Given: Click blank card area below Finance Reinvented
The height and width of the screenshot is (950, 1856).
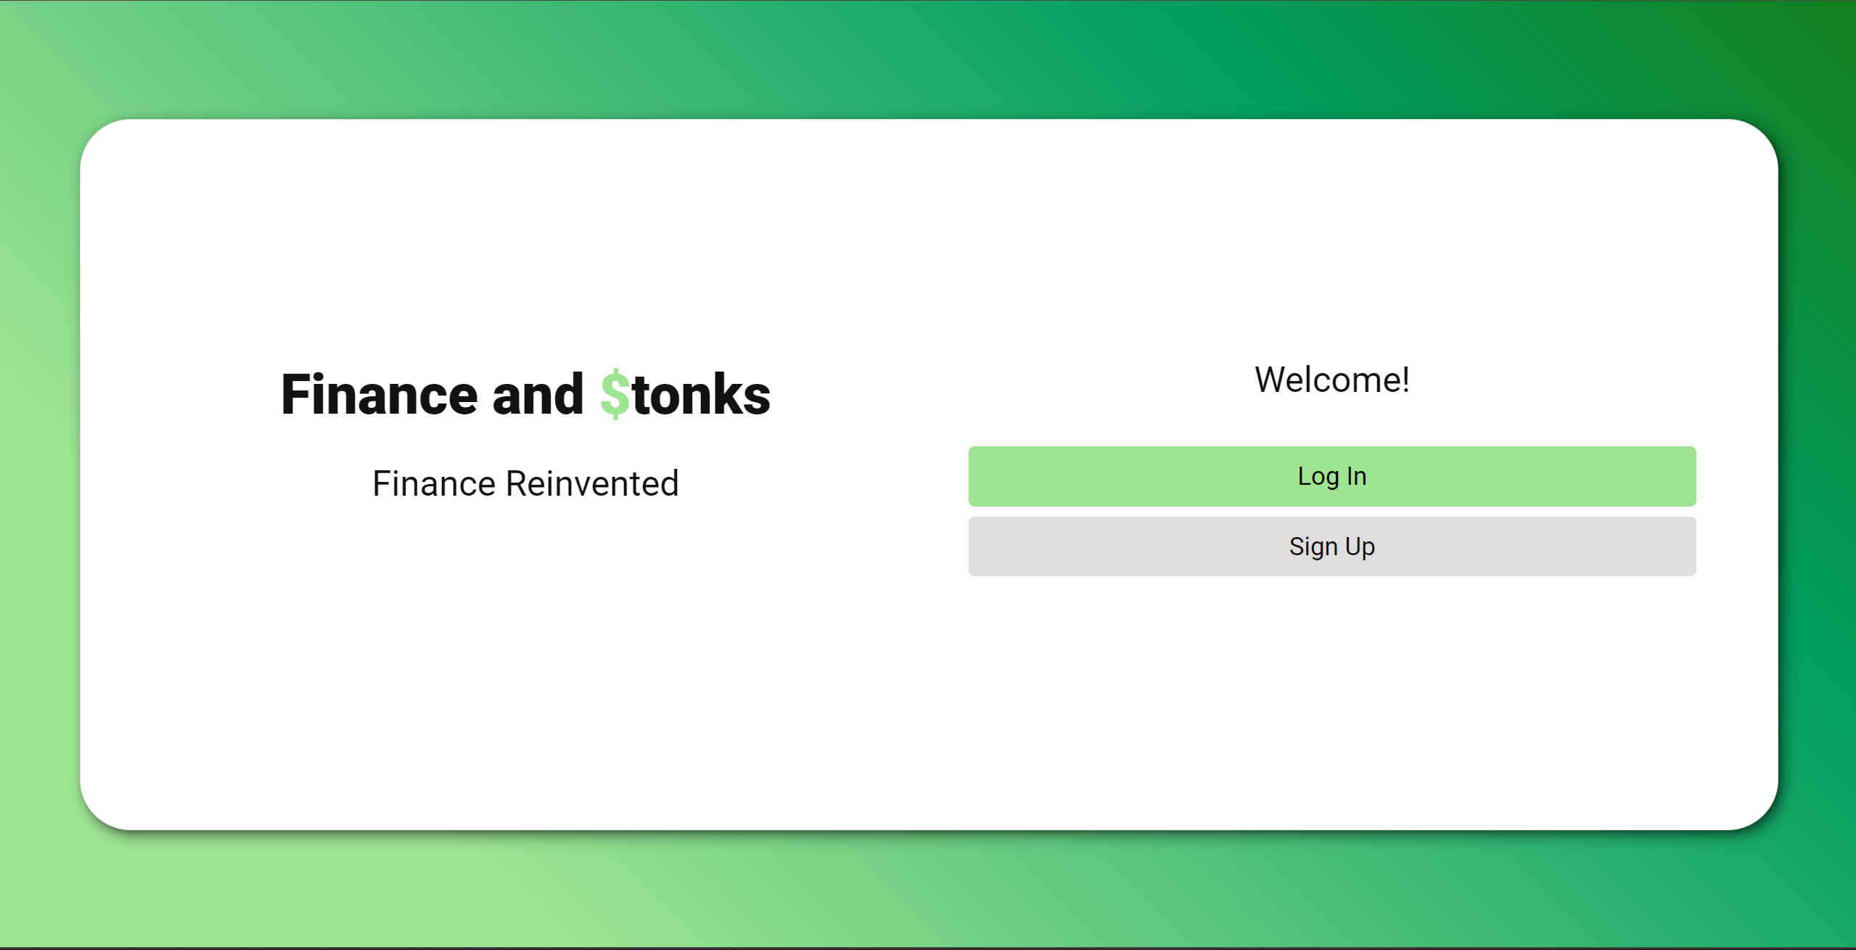Looking at the screenshot, I should [525, 653].
